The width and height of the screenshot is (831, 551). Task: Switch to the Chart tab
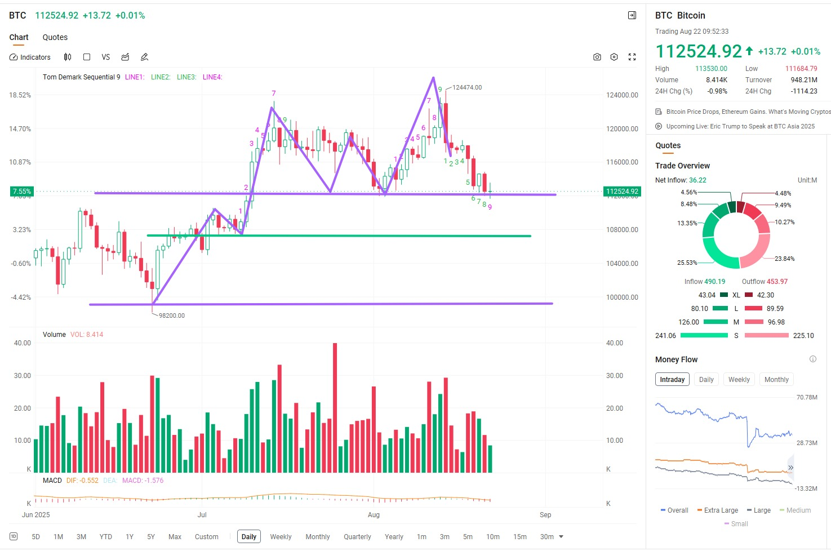[19, 37]
